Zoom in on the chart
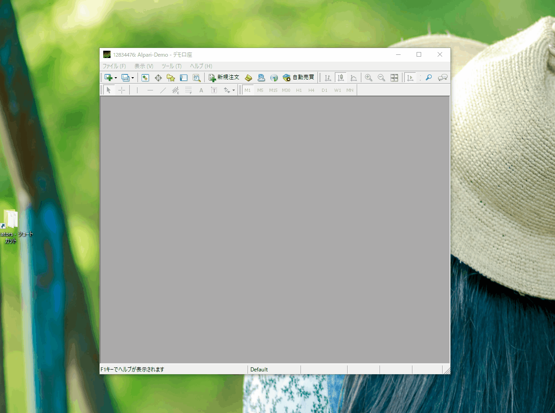The image size is (555, 413). point(369,78)
